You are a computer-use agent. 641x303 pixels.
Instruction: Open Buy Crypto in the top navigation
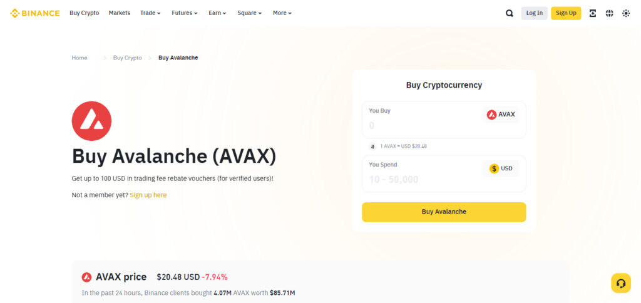85,13
